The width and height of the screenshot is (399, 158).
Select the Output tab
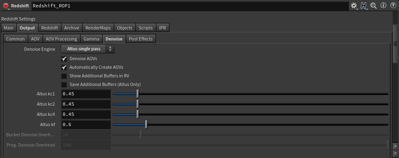tap(27, 28)
